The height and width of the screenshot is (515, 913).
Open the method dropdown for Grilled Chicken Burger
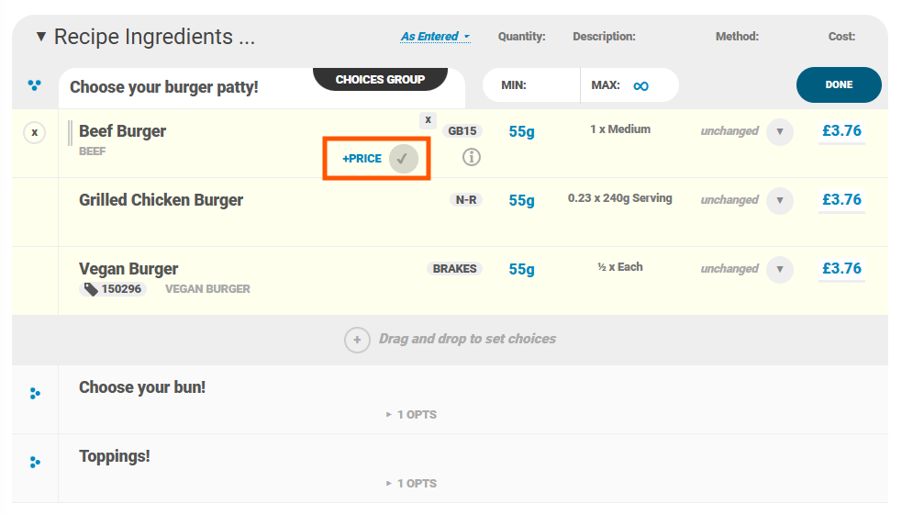pos(780,200)
